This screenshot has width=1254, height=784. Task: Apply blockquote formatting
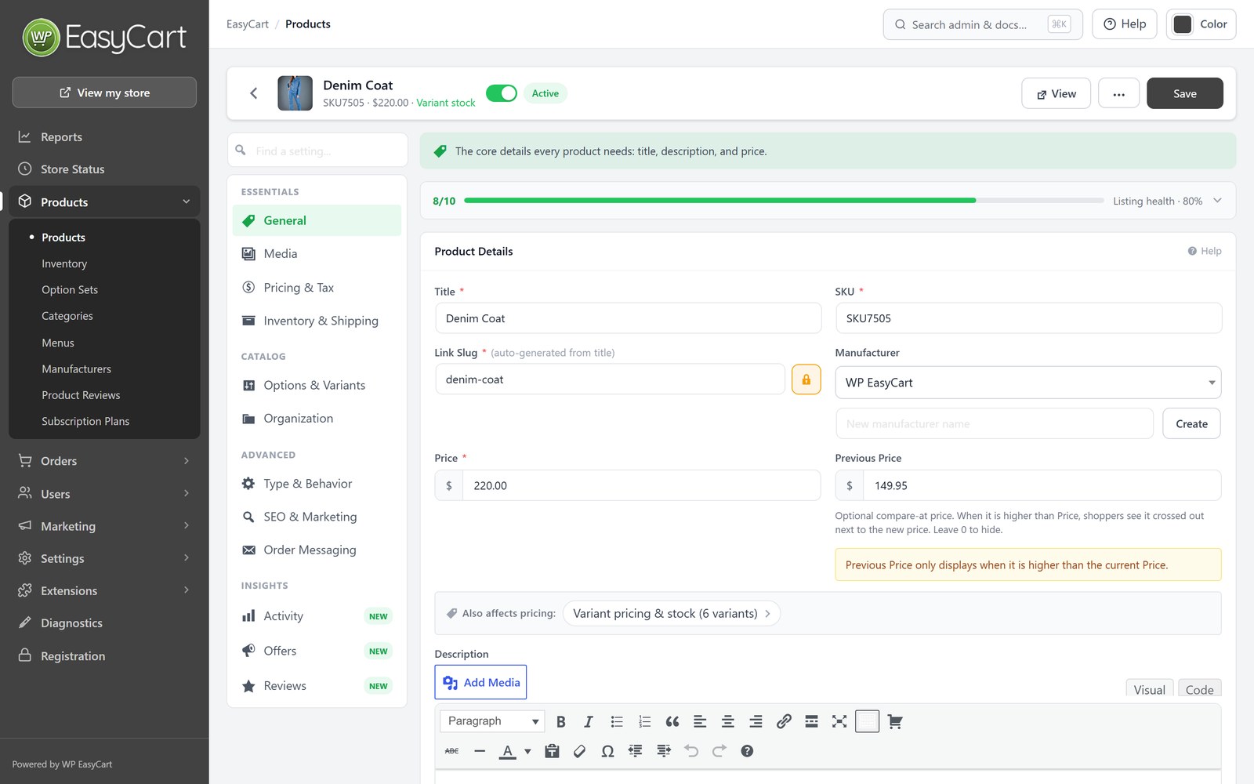pyautogui.click(x=672, y=721)
